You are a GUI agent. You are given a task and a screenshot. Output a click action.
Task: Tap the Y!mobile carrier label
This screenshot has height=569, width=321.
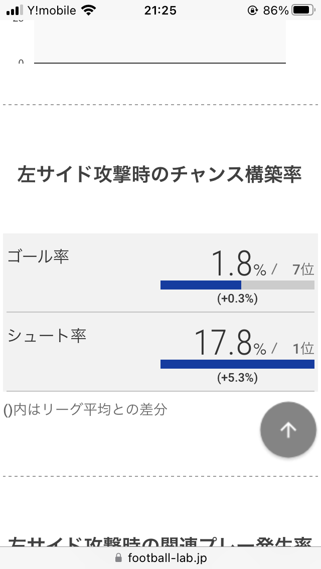[52, 10]
